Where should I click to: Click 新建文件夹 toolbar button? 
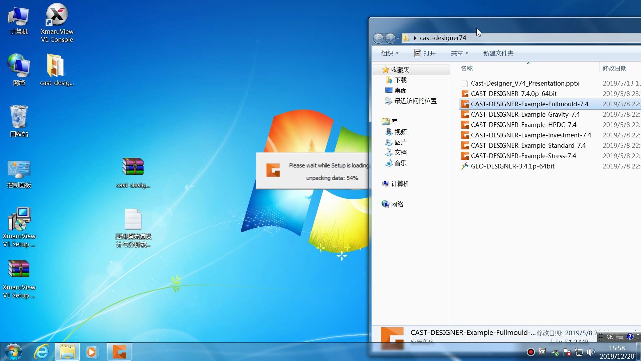(498, 53)
